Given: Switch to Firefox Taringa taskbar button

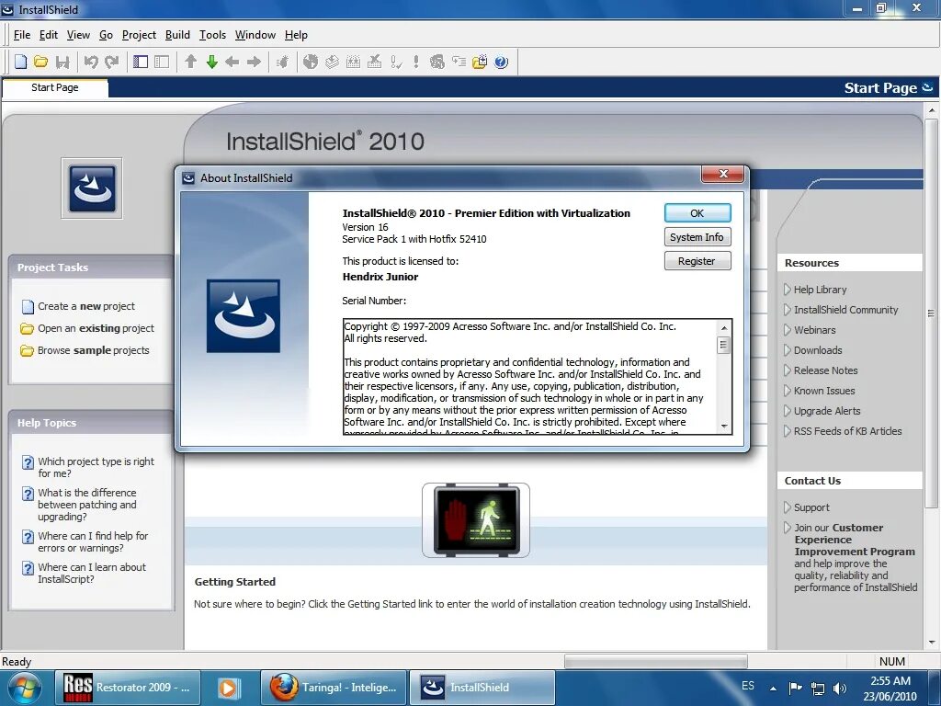Looking at the screenshot, I should click(x=334, y=688).
